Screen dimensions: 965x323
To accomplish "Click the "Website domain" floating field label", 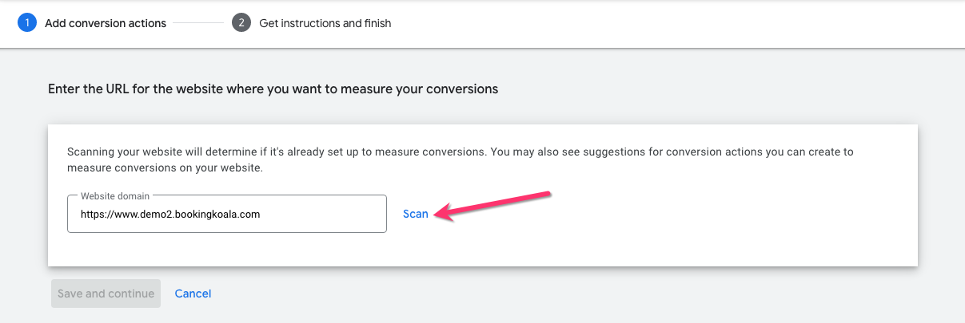I will pyautogui.click(x=115, y=195).
